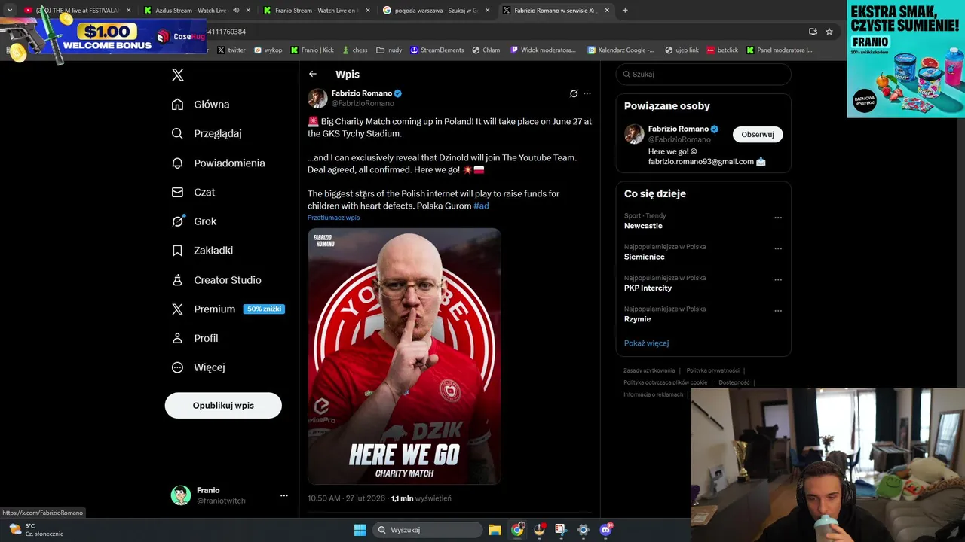This screenshot has height=542, width=965.
Task: Switch to the pogoda warszawa tab
Action: coord(436,11)
